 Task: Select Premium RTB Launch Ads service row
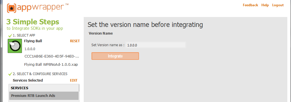click(x=44, y=96)
